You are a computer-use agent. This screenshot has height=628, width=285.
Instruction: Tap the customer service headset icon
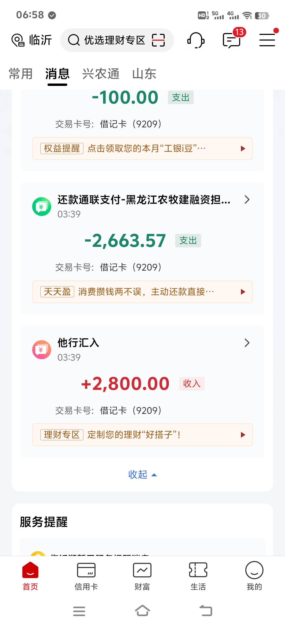coord(196,40)
